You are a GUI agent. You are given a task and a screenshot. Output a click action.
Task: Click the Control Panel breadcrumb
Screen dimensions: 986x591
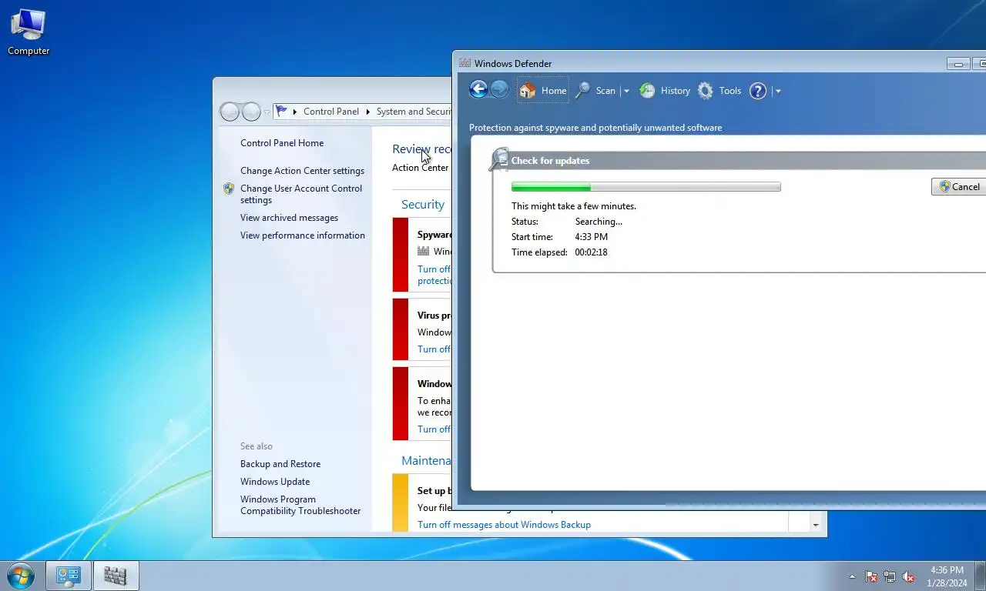(331, 112)
